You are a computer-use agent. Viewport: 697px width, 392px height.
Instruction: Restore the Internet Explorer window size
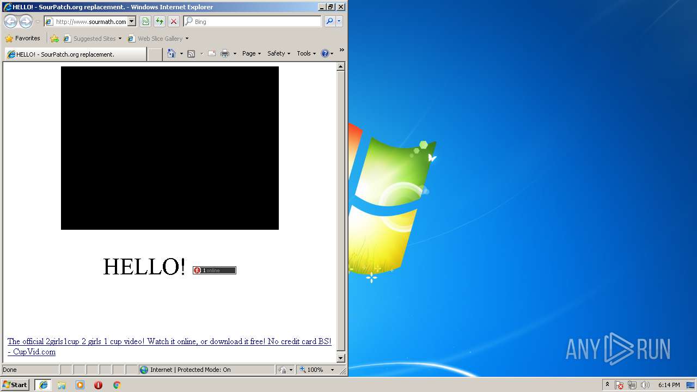pos(331,7)
